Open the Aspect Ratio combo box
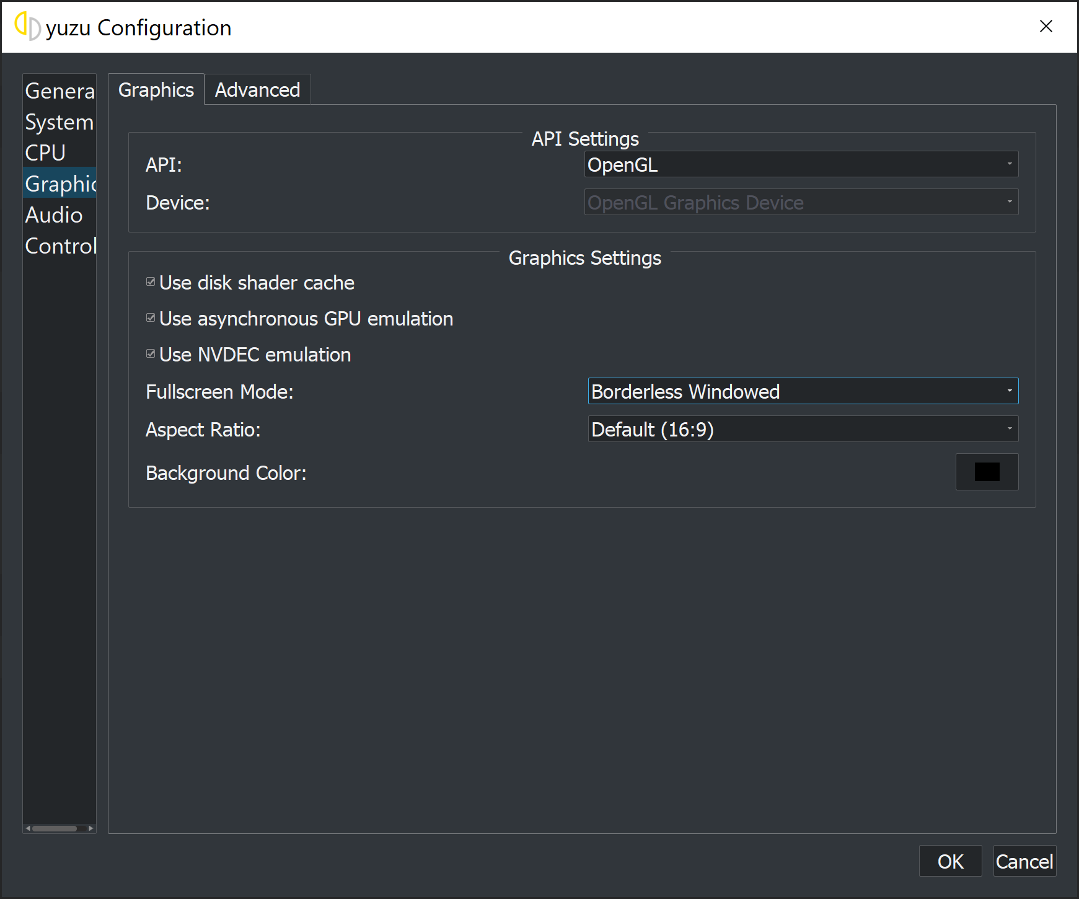This screenshot has height=899, width=1079. pos(803,429)
